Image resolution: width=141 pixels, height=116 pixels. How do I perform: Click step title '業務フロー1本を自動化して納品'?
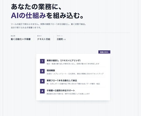[x=62, y=81]
